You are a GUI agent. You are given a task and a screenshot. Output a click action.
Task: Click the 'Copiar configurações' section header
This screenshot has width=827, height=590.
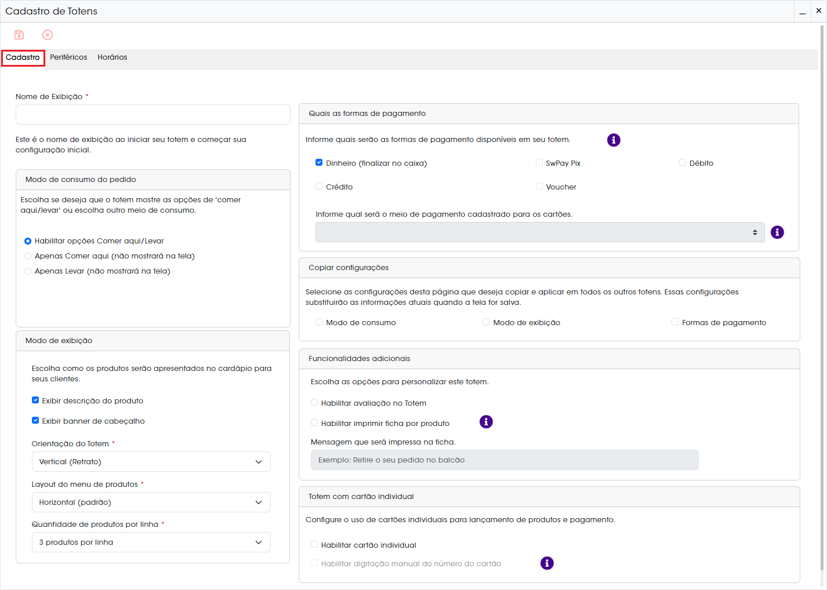click(549, 268)
